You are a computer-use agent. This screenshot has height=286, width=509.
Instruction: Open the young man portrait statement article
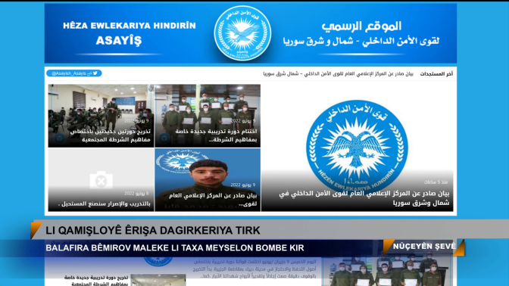point(208,179)
